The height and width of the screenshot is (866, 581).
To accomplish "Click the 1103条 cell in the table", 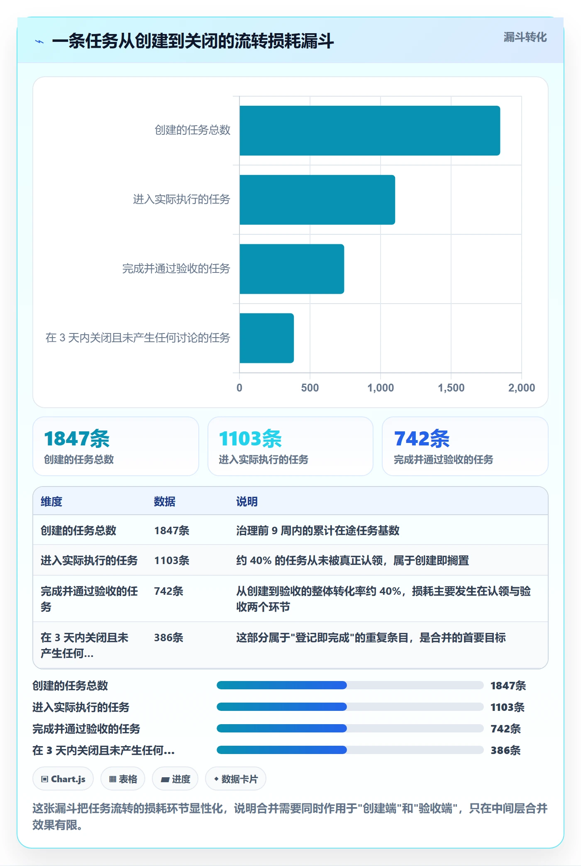I will [172, 560].
